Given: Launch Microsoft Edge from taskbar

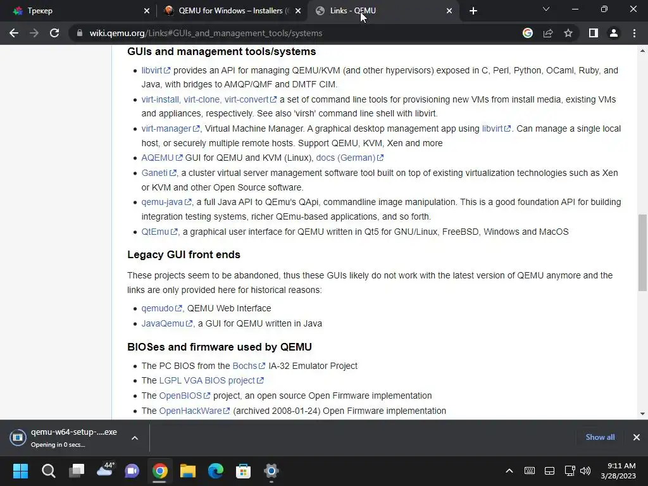Looking at the screenshot, I should (x=216, y=471).
